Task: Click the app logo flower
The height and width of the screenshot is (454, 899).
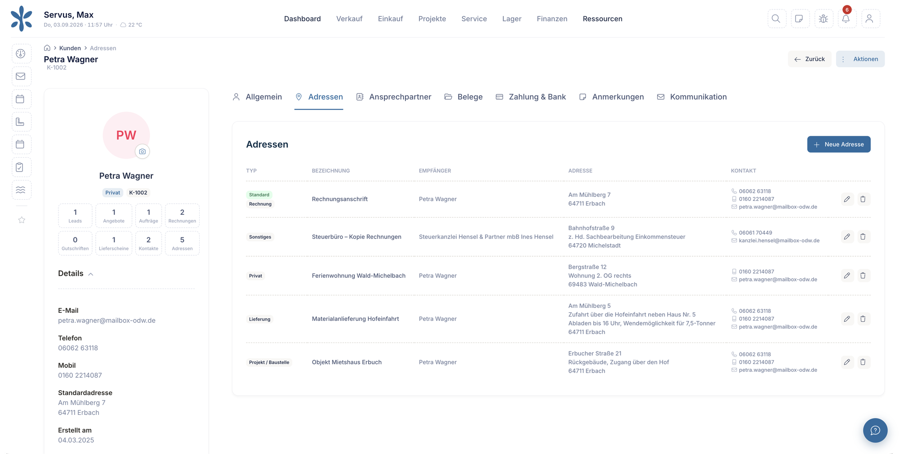Action: pos(22,18)
